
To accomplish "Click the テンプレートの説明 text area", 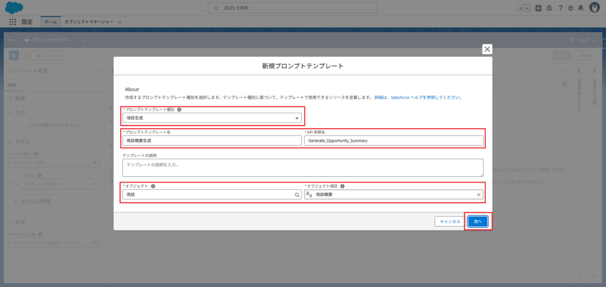I will pyautogui.click(x=302, y=167).
